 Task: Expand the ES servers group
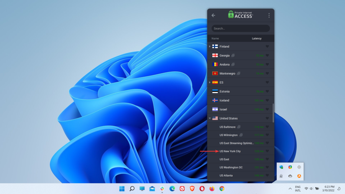tap(210, 82)
